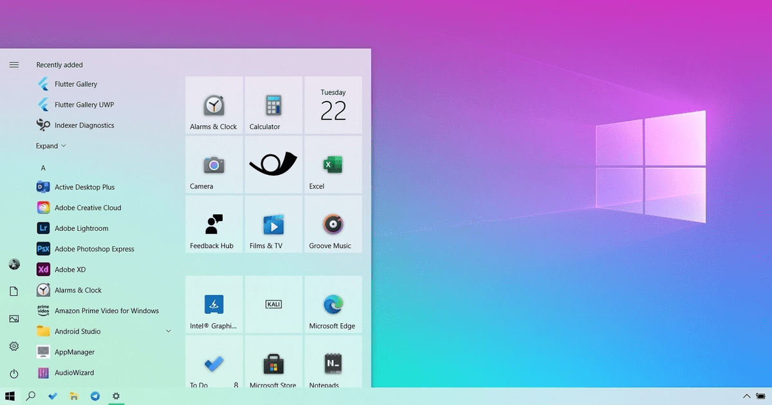Open the Power options icon

(14, 373)
